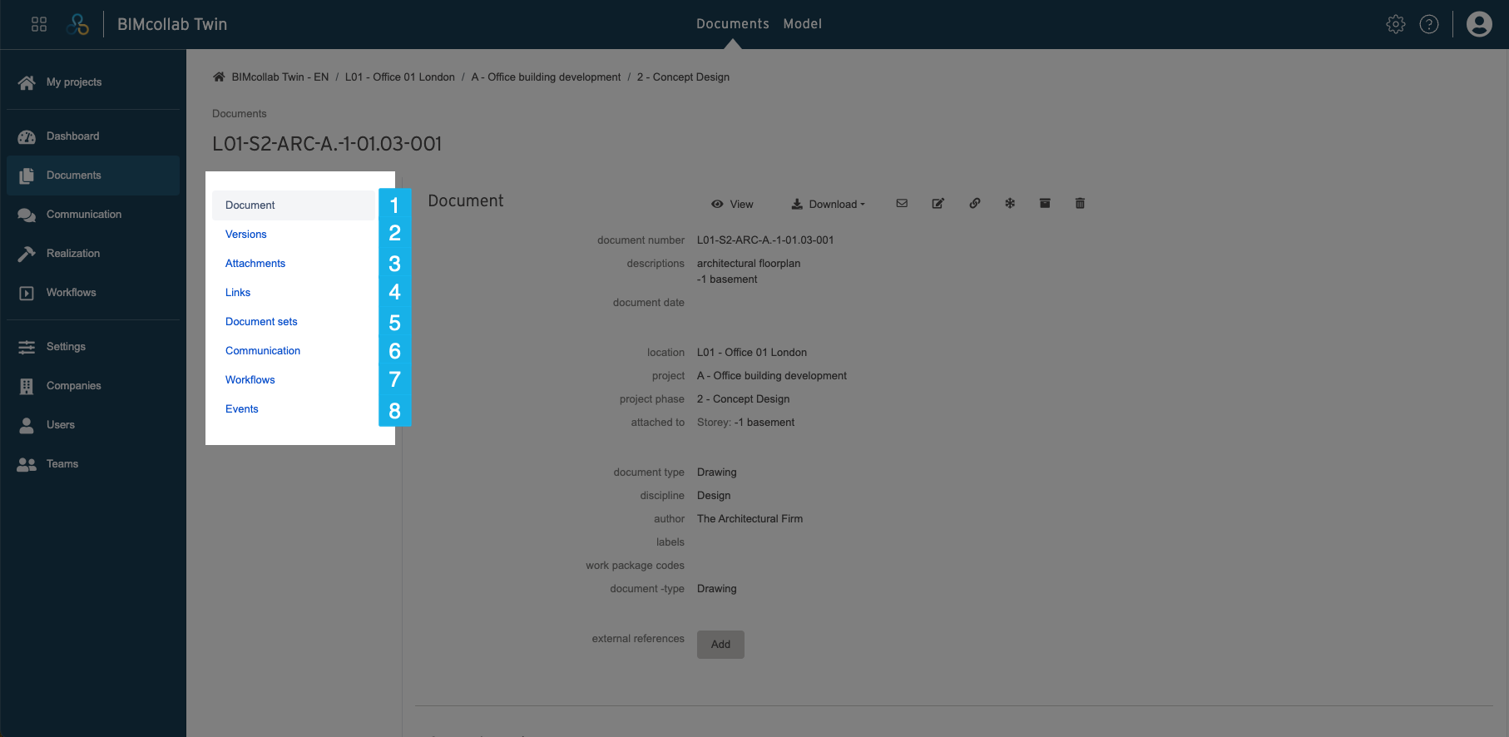
Task: Click the Communication chat bubbles icon
Action: (x=27, y=215)
